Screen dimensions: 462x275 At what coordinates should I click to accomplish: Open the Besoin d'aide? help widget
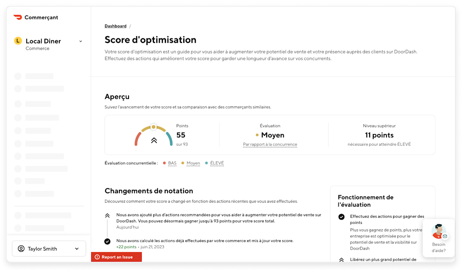(x=439, y=238)
